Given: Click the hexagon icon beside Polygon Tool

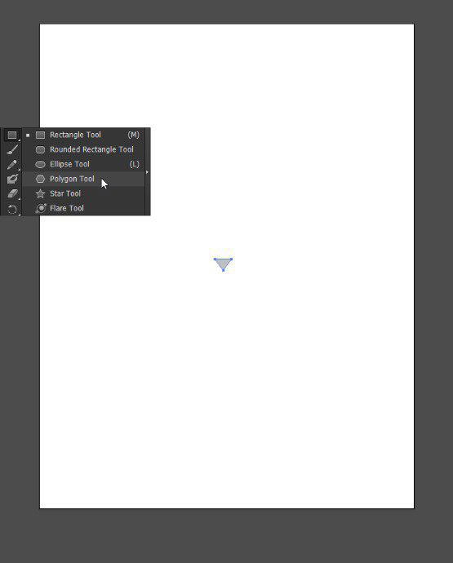Looking at the screenshot, I should (x=40, y=179).
